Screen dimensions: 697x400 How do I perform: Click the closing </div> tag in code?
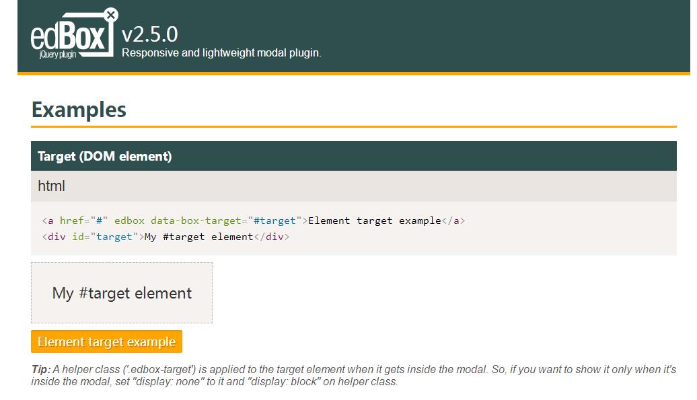pos(271,237)
